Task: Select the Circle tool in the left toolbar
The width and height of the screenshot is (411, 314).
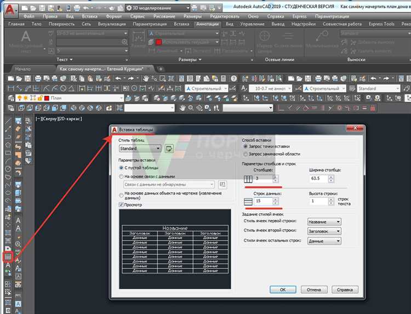Action: [x=8, y=169]
